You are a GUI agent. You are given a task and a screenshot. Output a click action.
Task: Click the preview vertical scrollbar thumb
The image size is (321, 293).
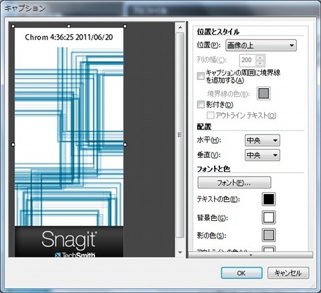[x=180, y=135]
